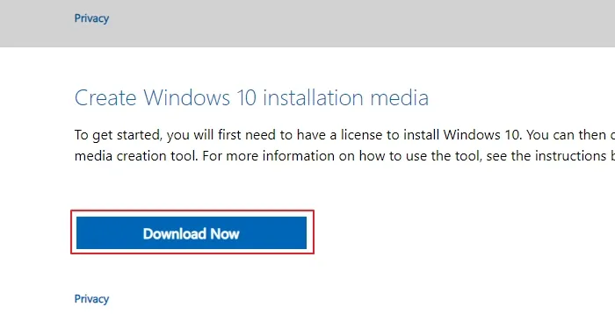Click the Create Windows 10 installation media heading
Image resolution: width=615 pixels, height=328 pixels.
click(251, 97)
